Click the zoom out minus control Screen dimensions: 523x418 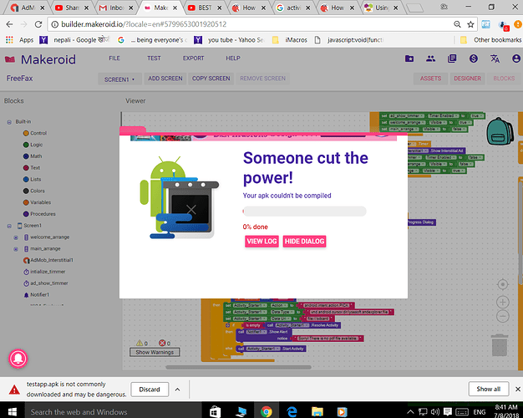(x=502, y=317)
